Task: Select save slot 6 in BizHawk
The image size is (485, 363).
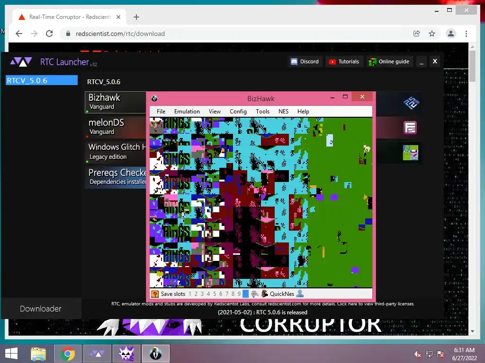Action: [221, 294]
